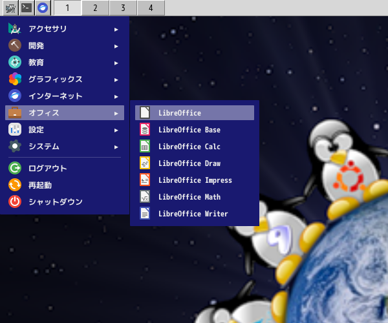Expand the インターネット submenu arrow
The width and height of the screenshot is (388, 323).
pyautogui.click(x=116, y=97)
